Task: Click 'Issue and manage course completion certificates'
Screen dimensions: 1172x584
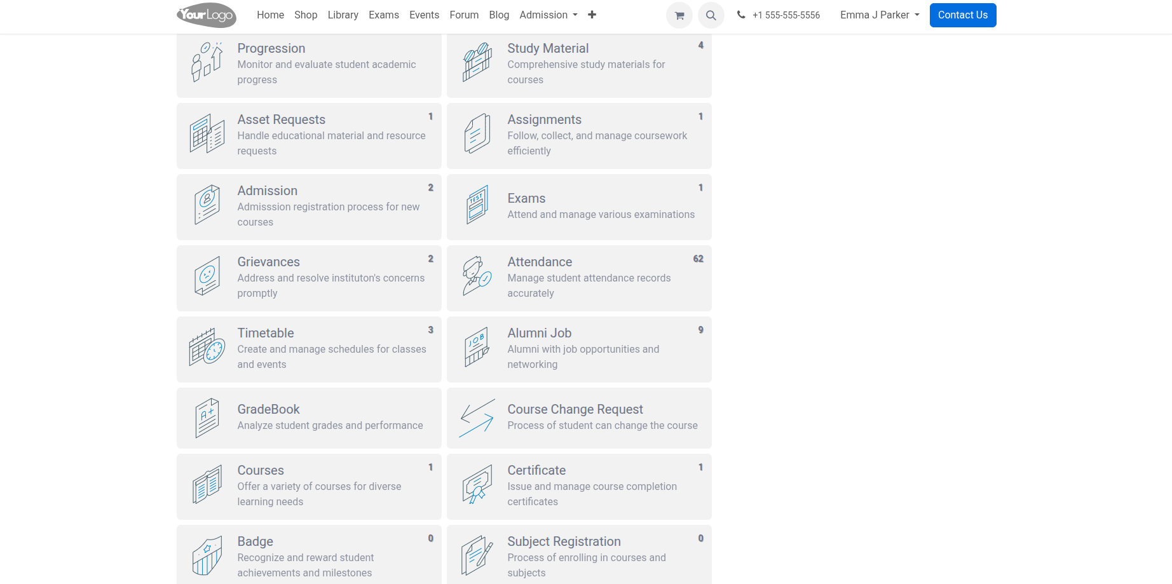Action: tap(592, 494)
